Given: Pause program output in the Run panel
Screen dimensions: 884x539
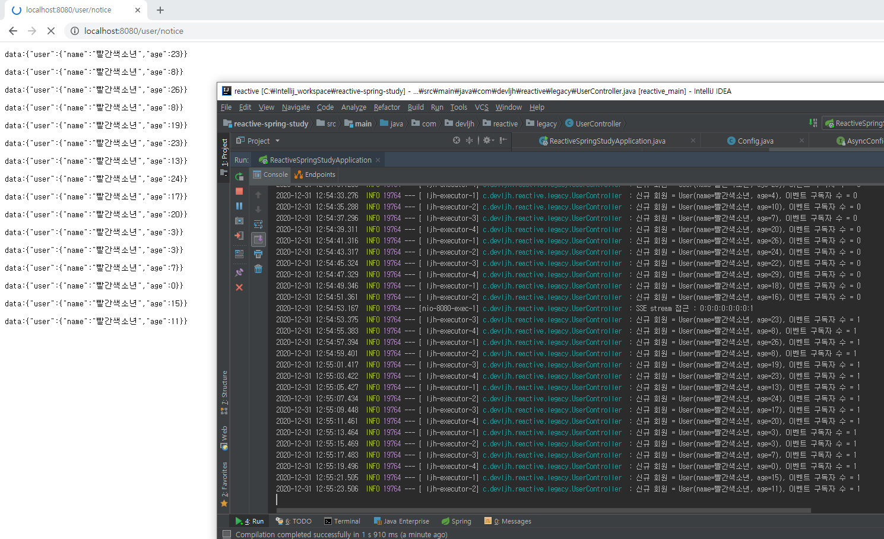Looking at the screenshot, I should (239, 206).
